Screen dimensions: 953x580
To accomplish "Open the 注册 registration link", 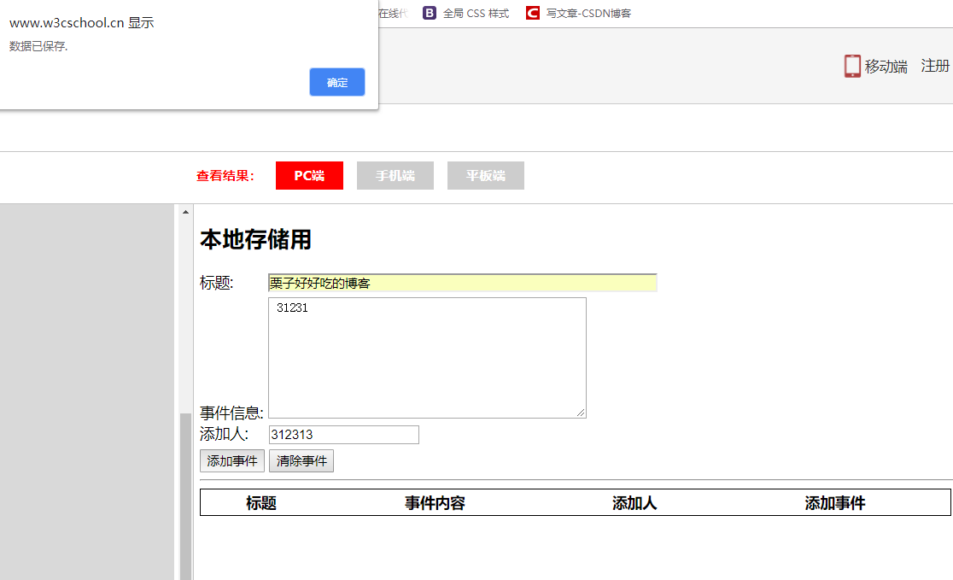I will [933, 65].
